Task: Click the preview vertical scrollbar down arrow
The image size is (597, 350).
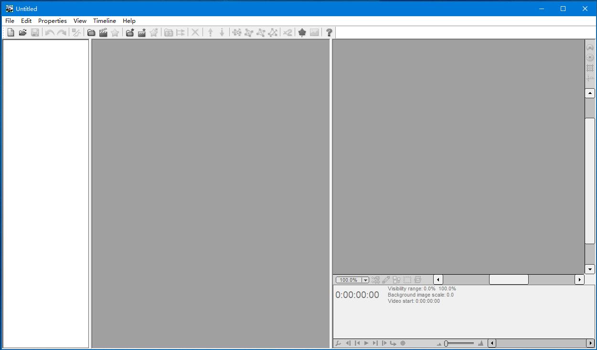Action: coord(590,269)
